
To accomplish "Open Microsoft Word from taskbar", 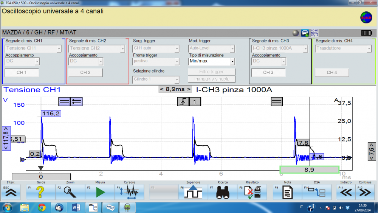I will click(76, 208).
